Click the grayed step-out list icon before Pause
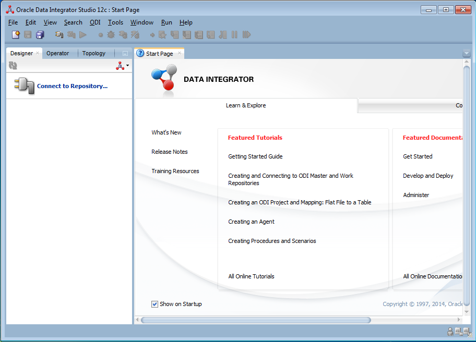 [x=222, y=34]
